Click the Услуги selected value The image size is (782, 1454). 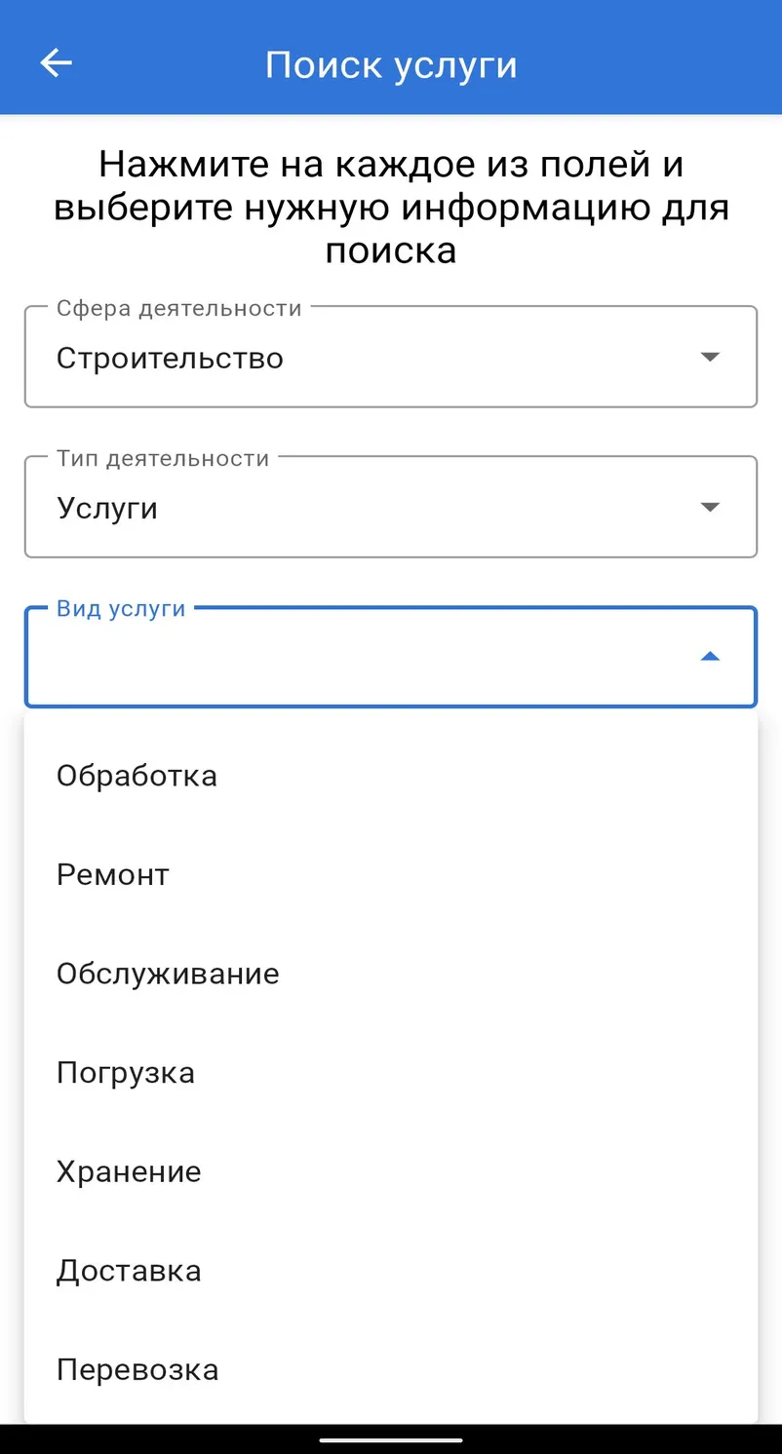pos(107,509)
